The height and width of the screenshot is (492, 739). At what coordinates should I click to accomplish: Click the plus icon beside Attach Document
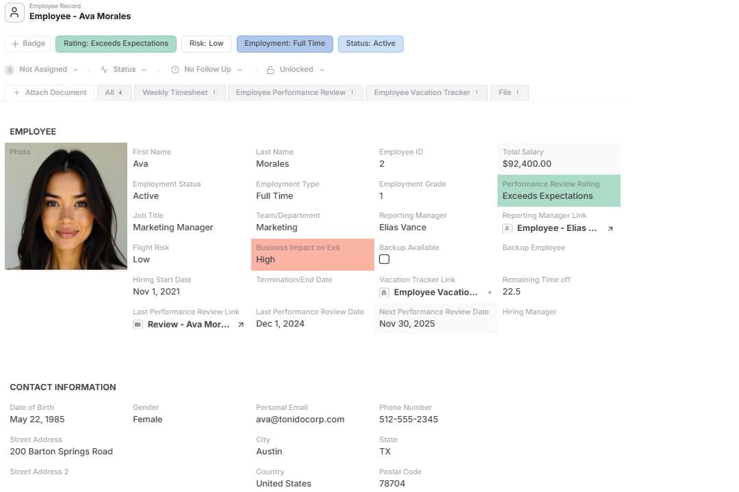click(x=16, y=93)
